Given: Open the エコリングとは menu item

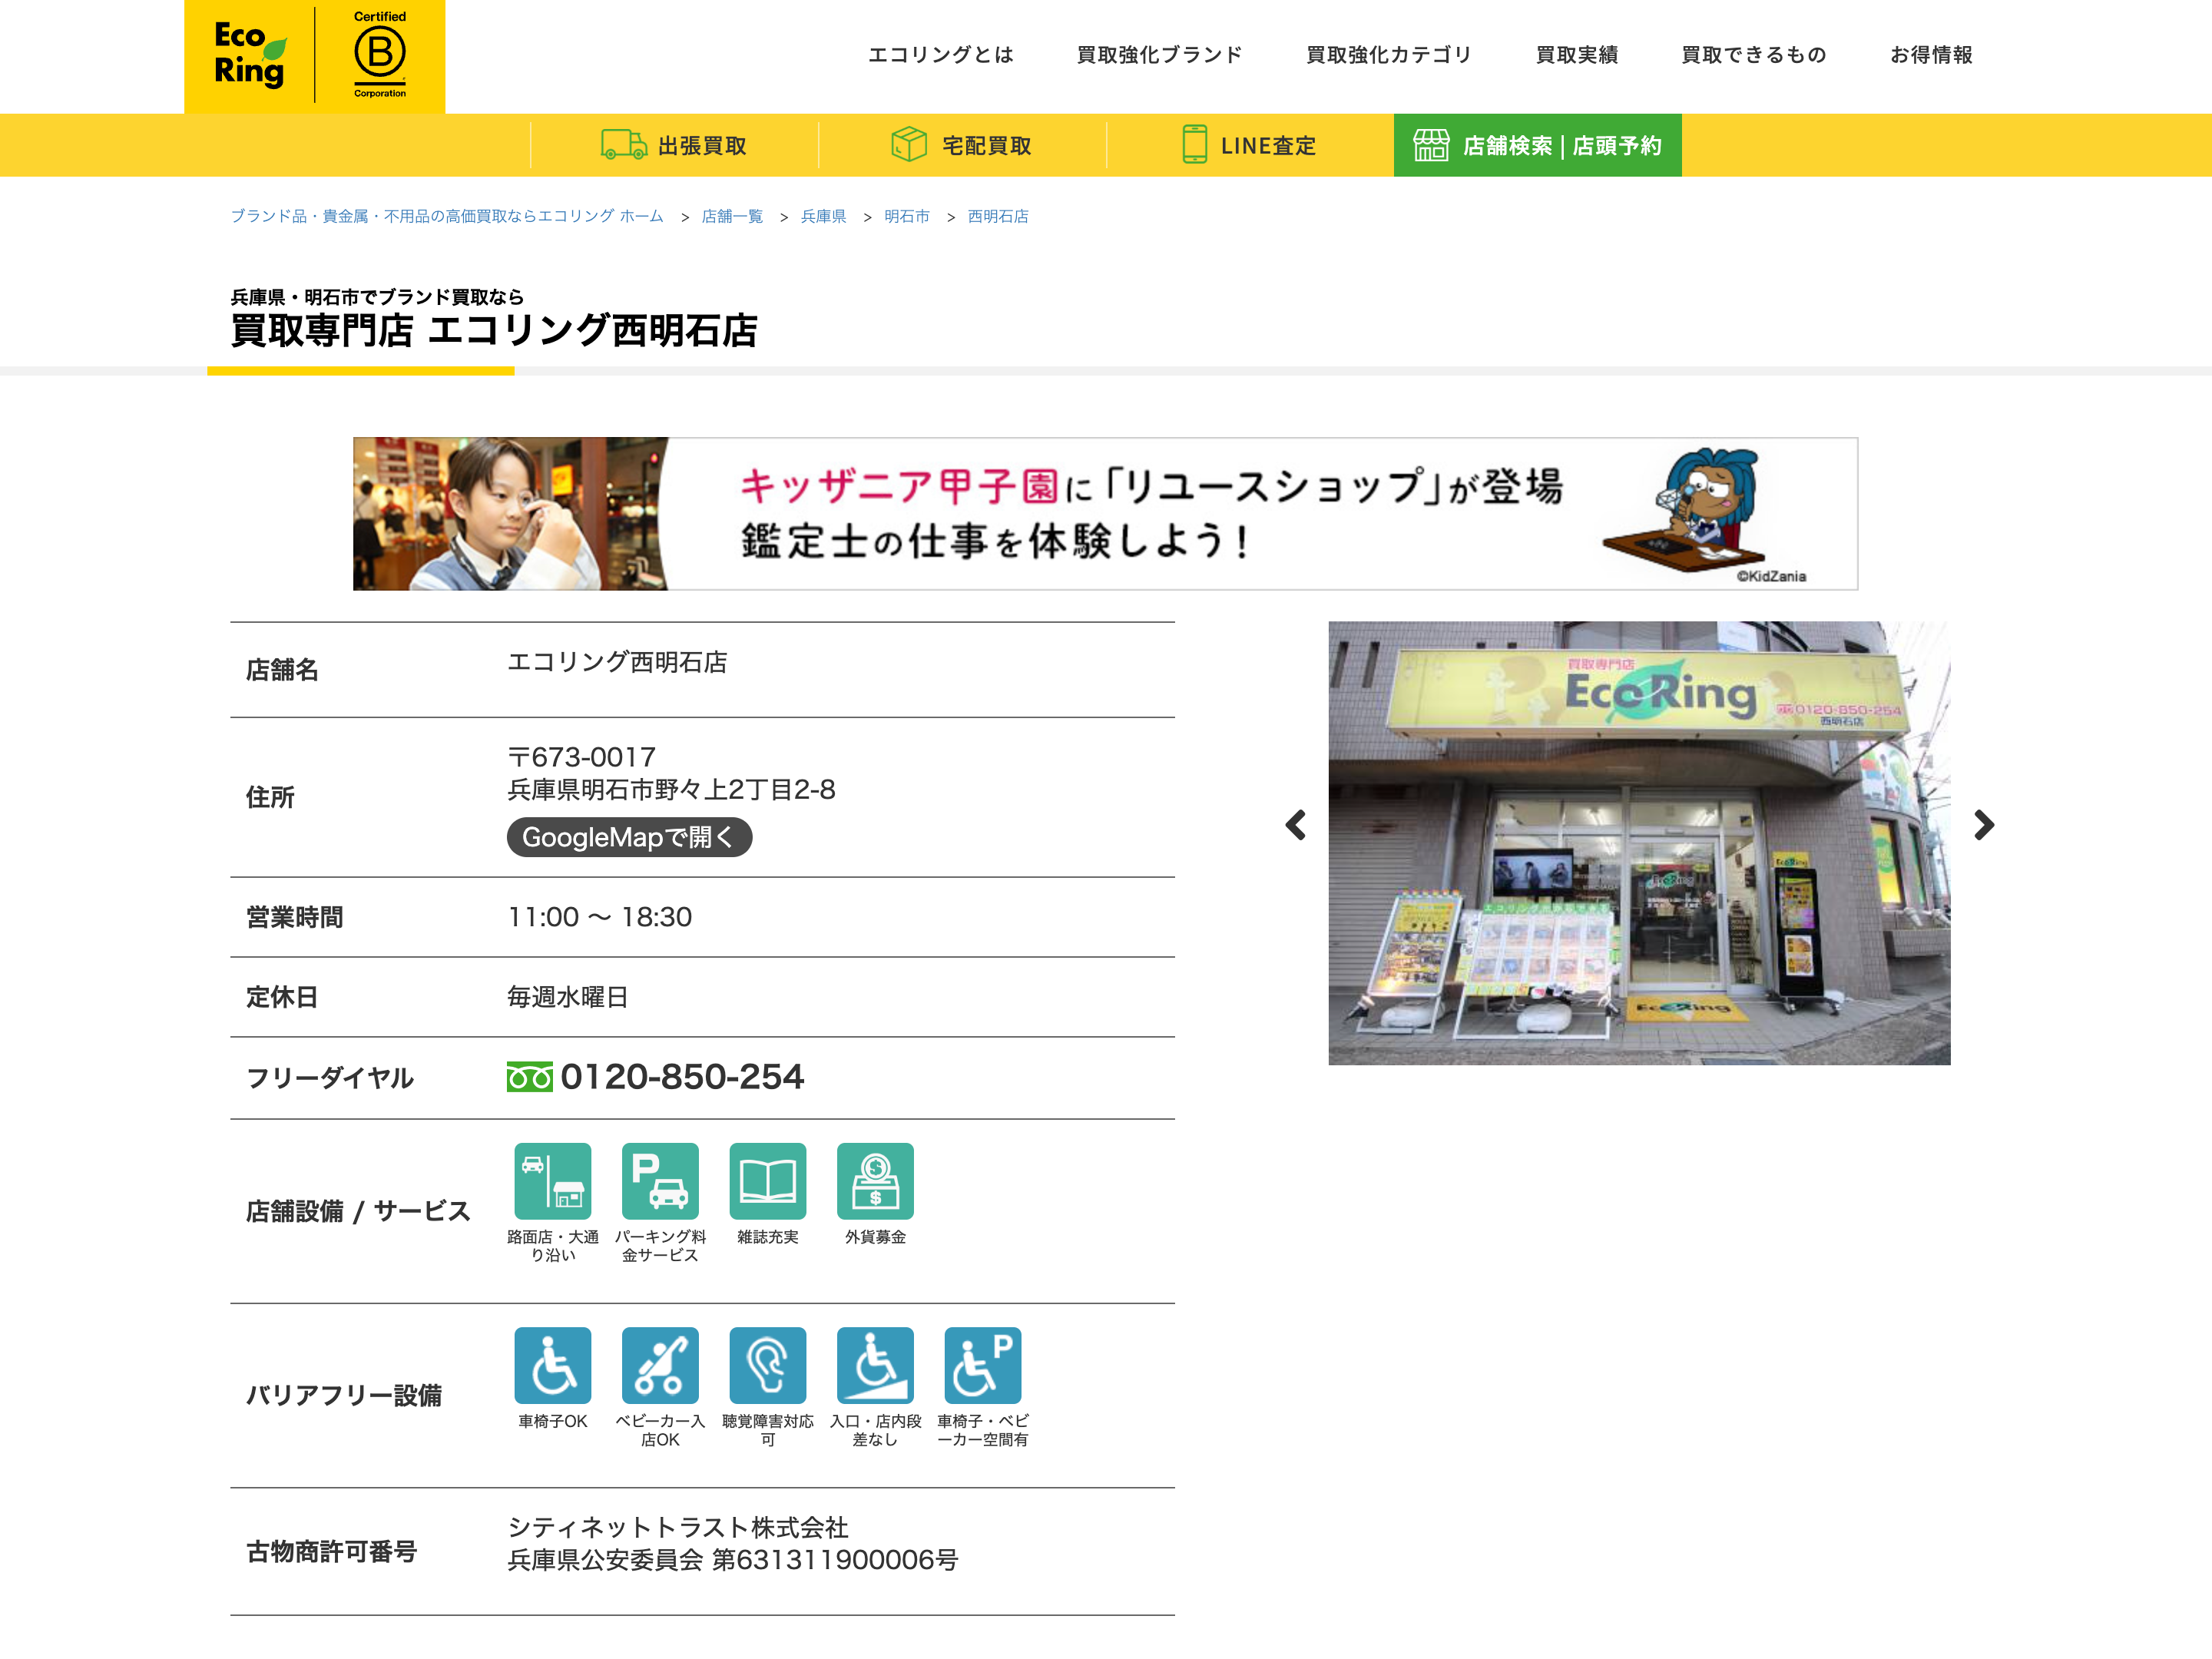Looking at the screenshot, I should click(x=941, y=55).
